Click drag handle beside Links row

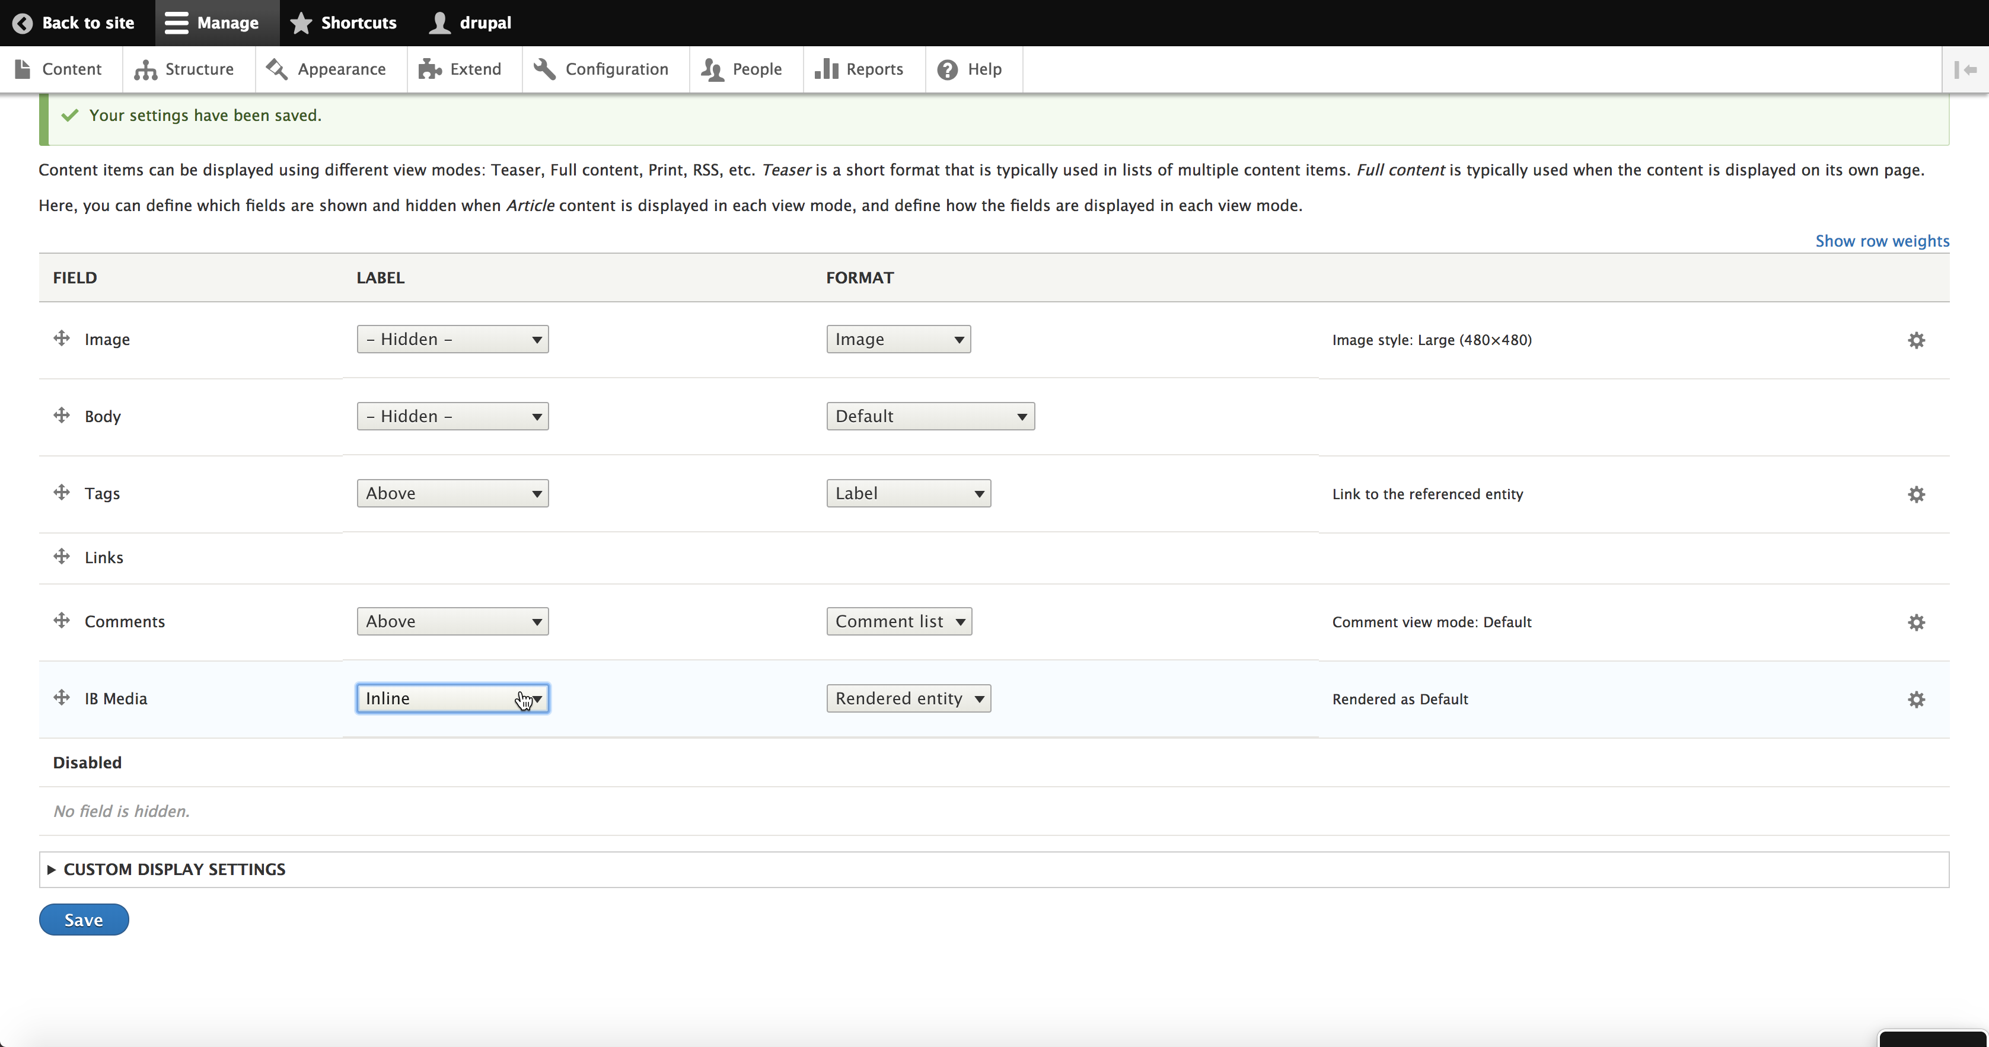[62, 557]
